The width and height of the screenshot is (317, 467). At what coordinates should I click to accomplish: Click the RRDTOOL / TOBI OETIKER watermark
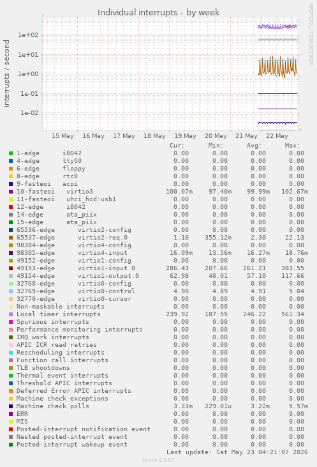(311, 34)
